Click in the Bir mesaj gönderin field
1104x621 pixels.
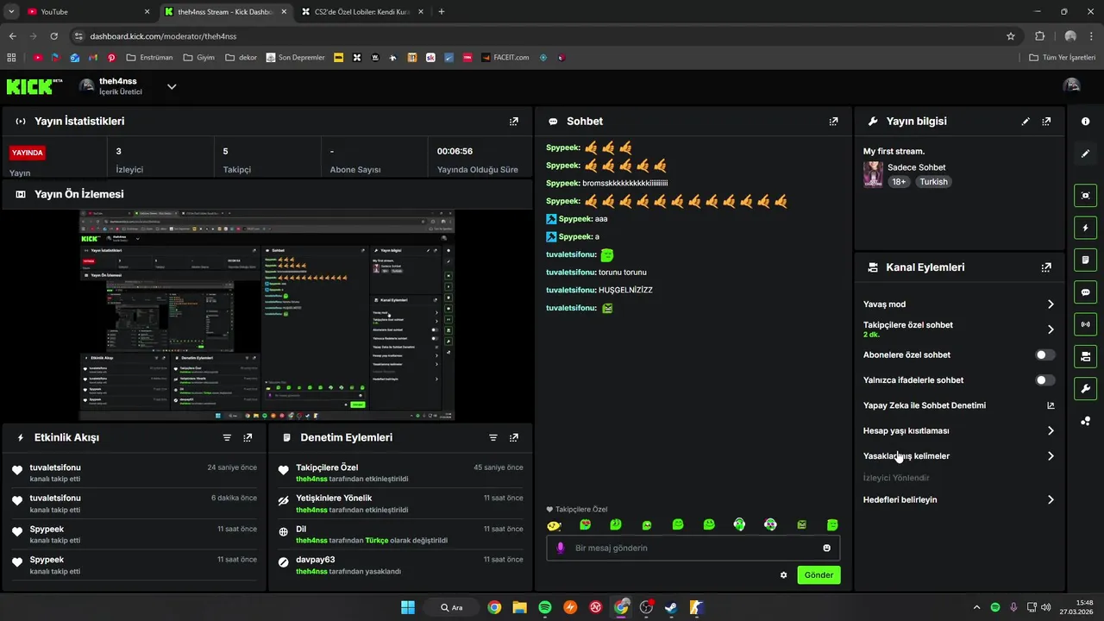[693, 548]
